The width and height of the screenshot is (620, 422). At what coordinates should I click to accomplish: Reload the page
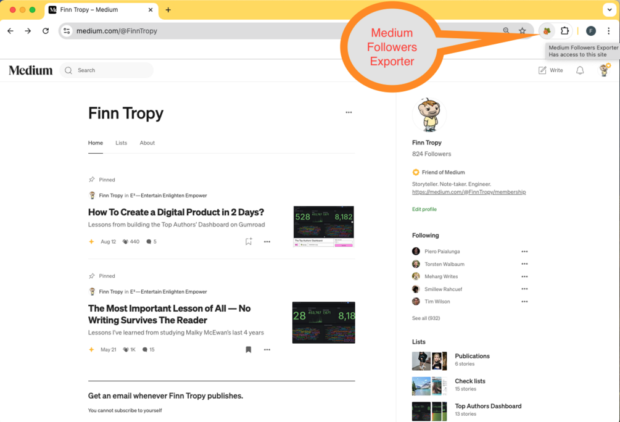(x=46, y=31)
